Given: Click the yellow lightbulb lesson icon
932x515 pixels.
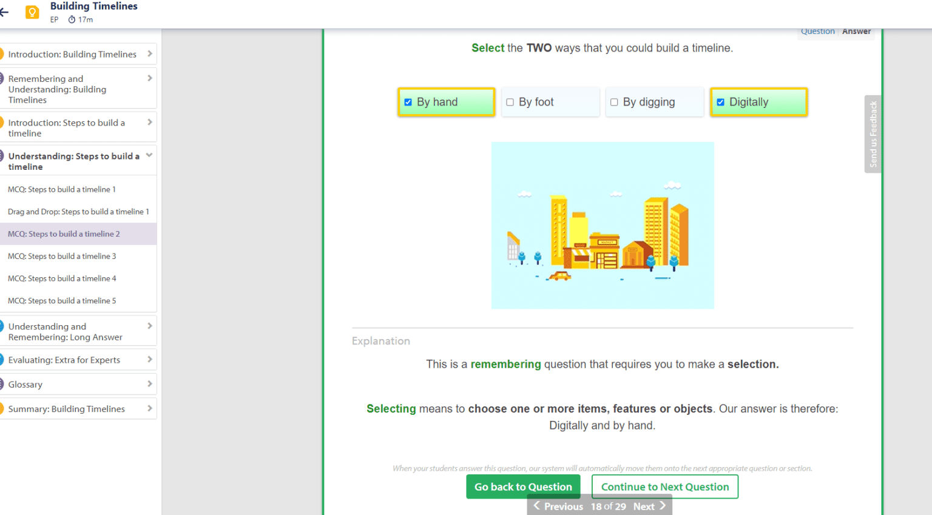Looking at the screenshot, I should (32, 12).
